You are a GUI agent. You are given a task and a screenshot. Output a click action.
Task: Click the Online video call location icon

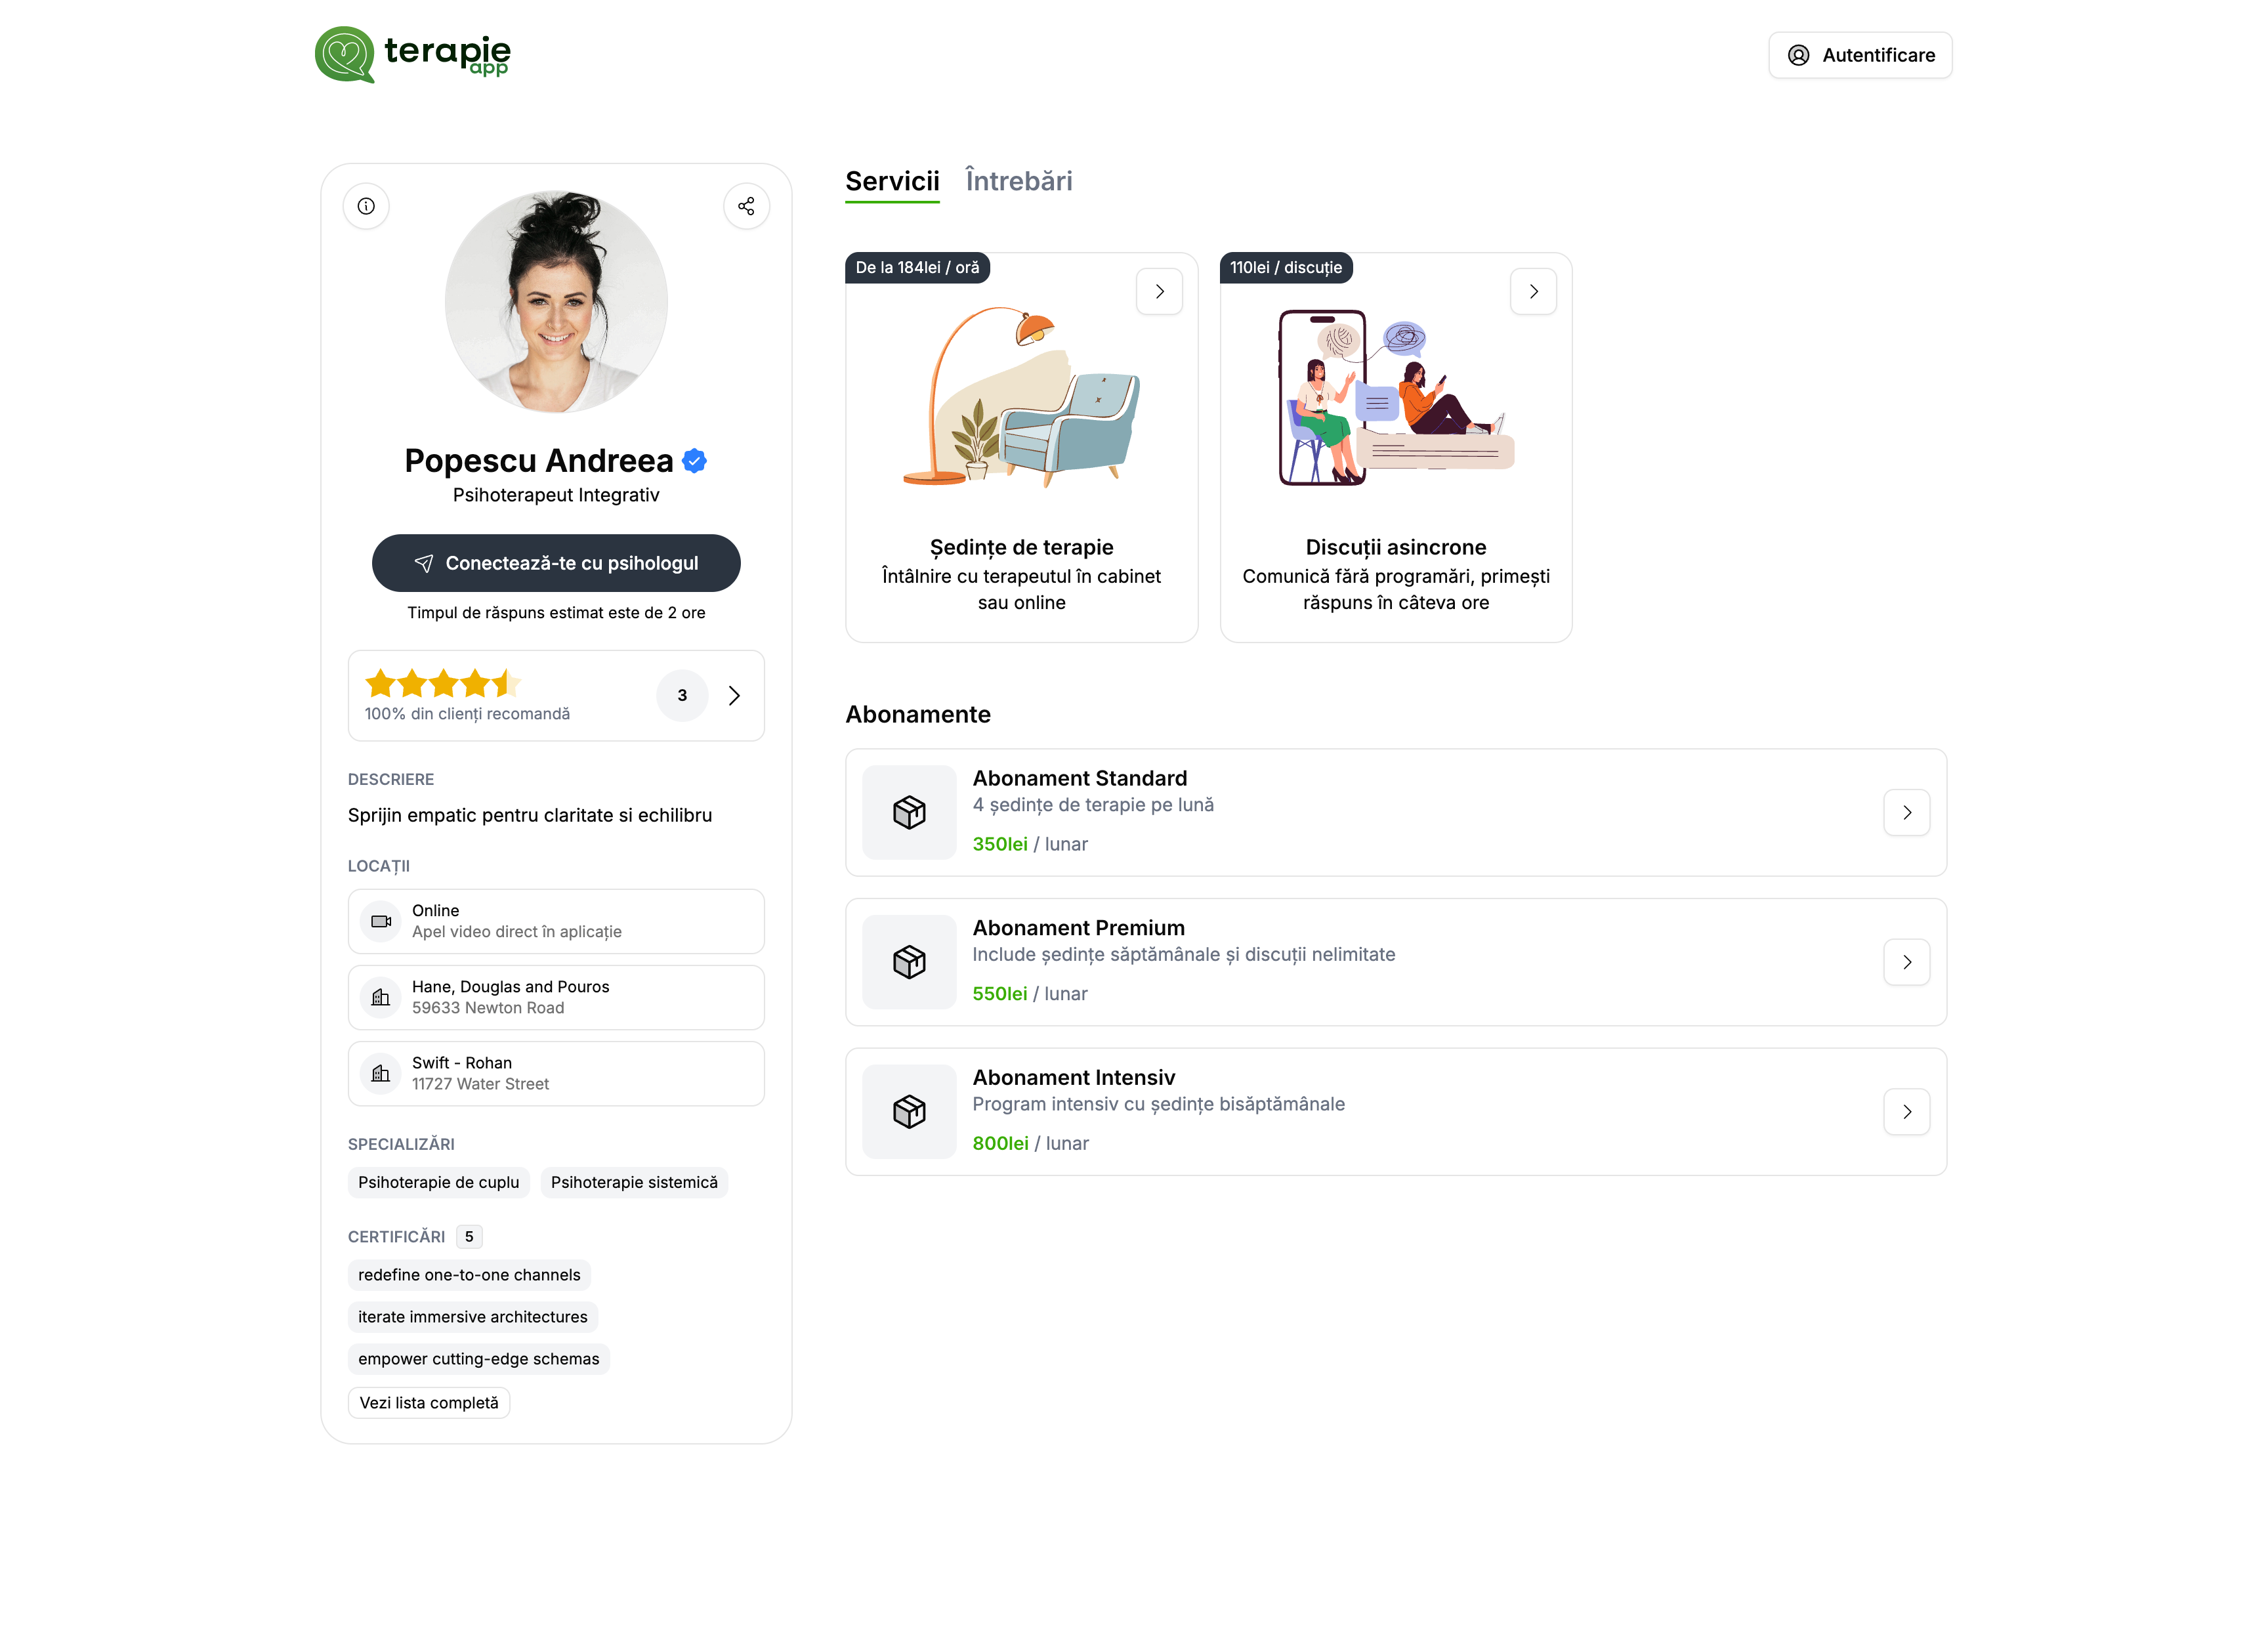tap(380, 921)
